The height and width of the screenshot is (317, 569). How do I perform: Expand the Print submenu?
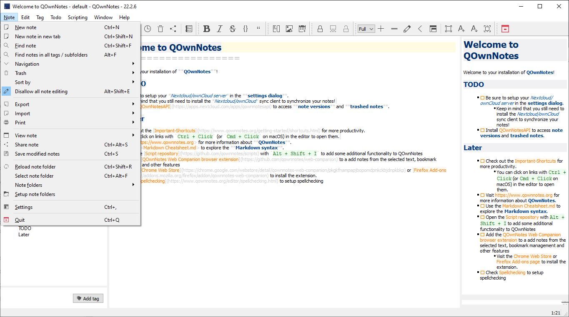coord(70,123)
